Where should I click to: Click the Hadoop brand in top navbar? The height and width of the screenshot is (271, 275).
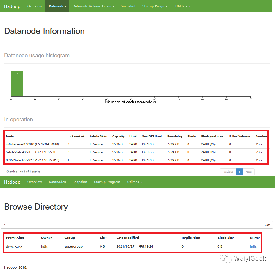[12, 6]
